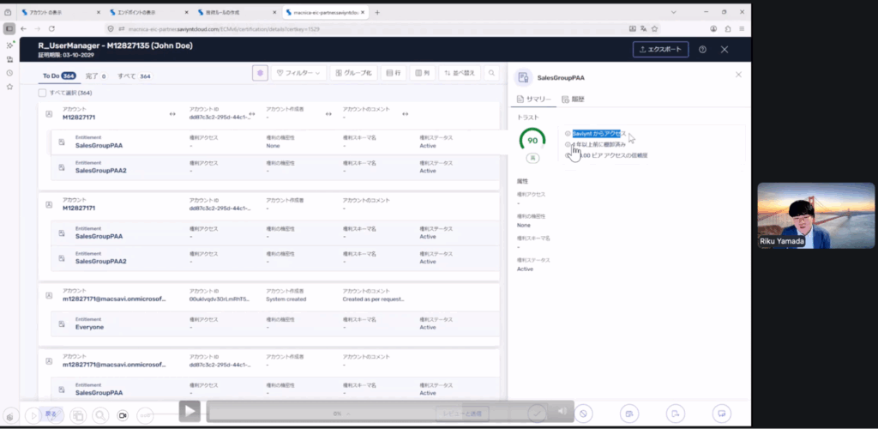
Task: Click the large play button overlay
Action: click(189, 412)
